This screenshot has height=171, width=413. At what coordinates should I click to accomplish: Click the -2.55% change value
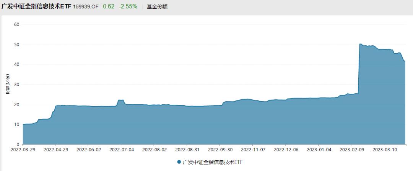tap(128, 6)
